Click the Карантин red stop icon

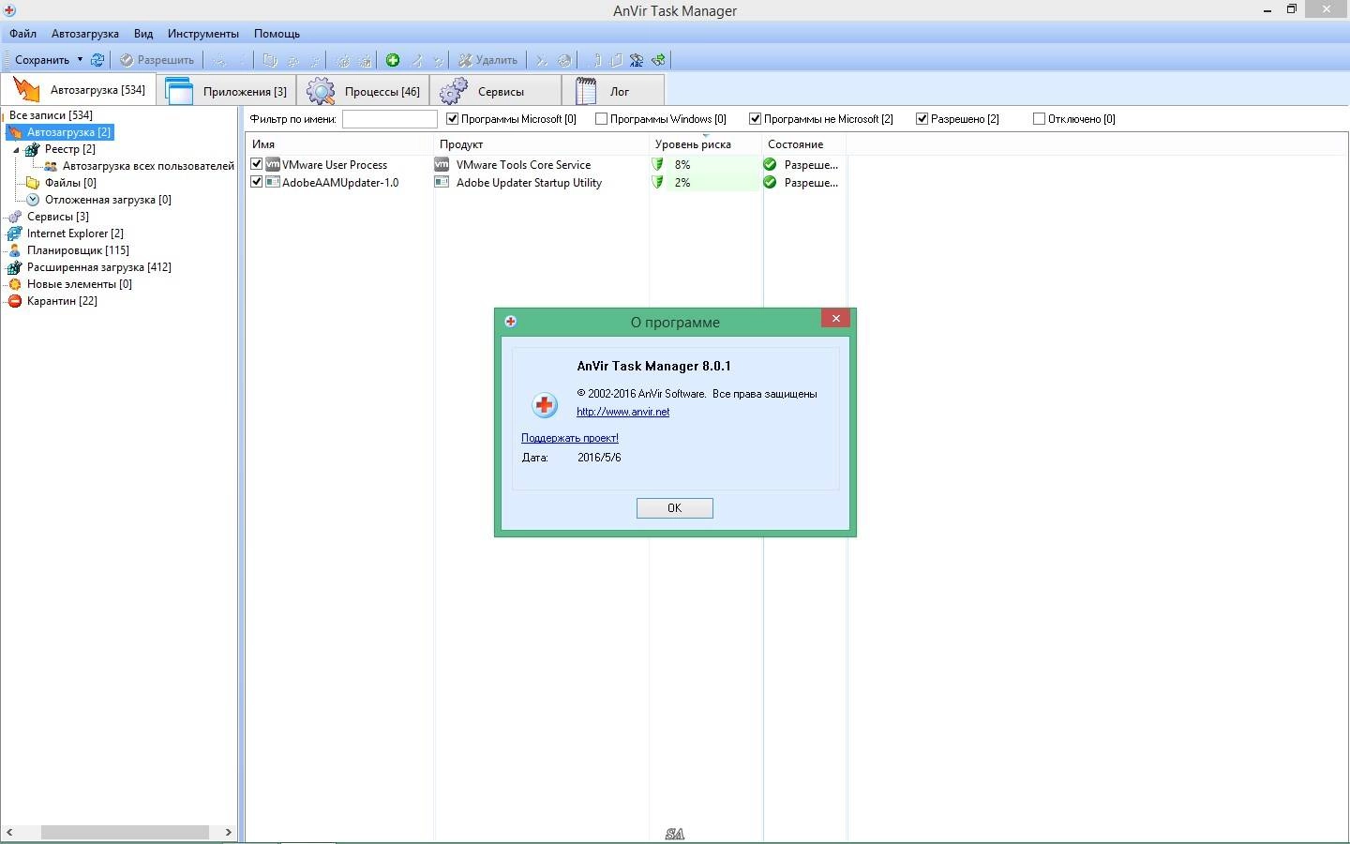15,301
